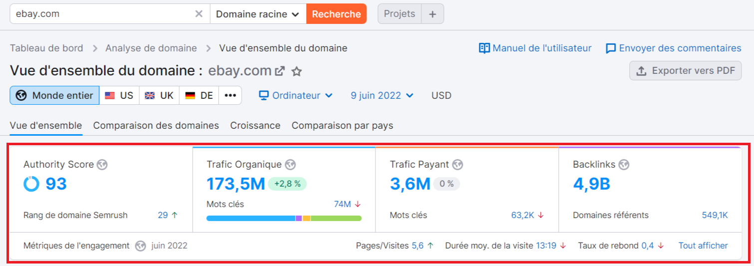Click blue segment of keywords distribution bar
Screen dimensions: 754x266
pyautogui.click(x=251, y=218)
